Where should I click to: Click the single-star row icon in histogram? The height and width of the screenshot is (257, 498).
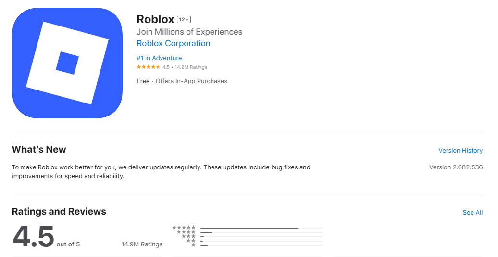pyautogui.click(x=193, y=245)
